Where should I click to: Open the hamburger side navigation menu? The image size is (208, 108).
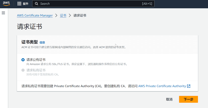pyautogui.click(x=3, y=13)
